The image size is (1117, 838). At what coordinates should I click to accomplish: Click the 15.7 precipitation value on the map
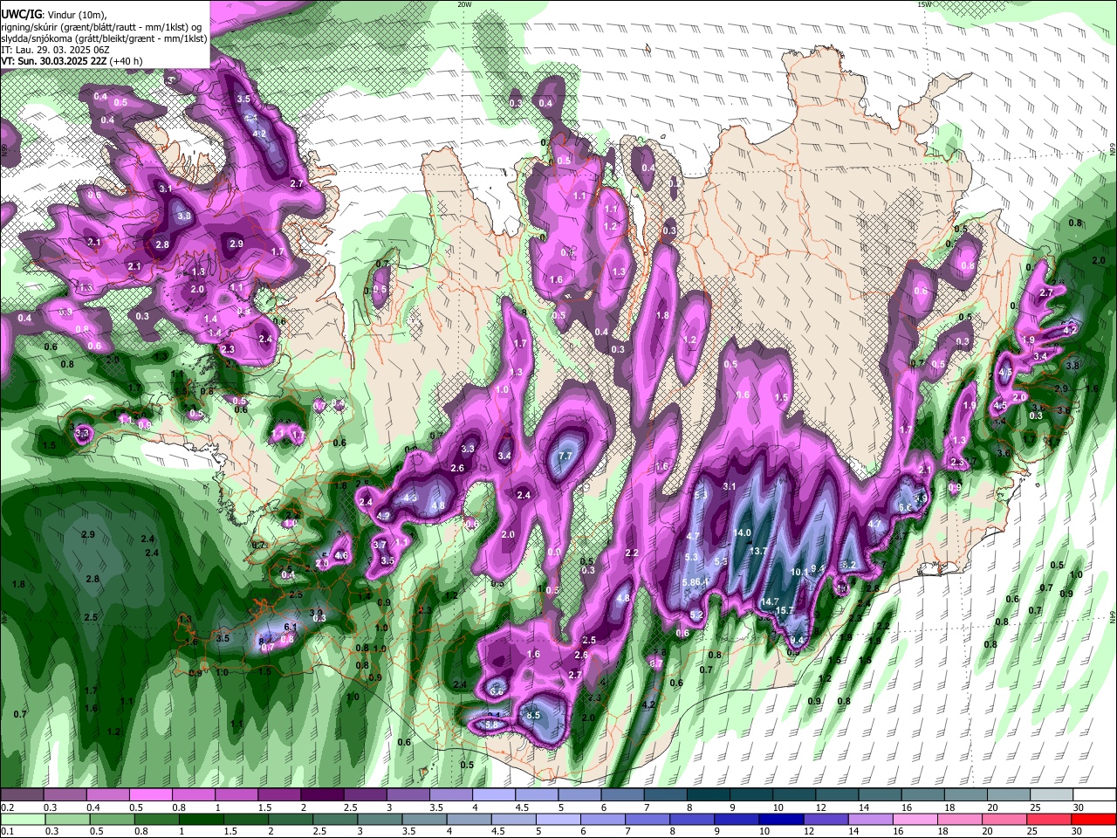(785, 610)
